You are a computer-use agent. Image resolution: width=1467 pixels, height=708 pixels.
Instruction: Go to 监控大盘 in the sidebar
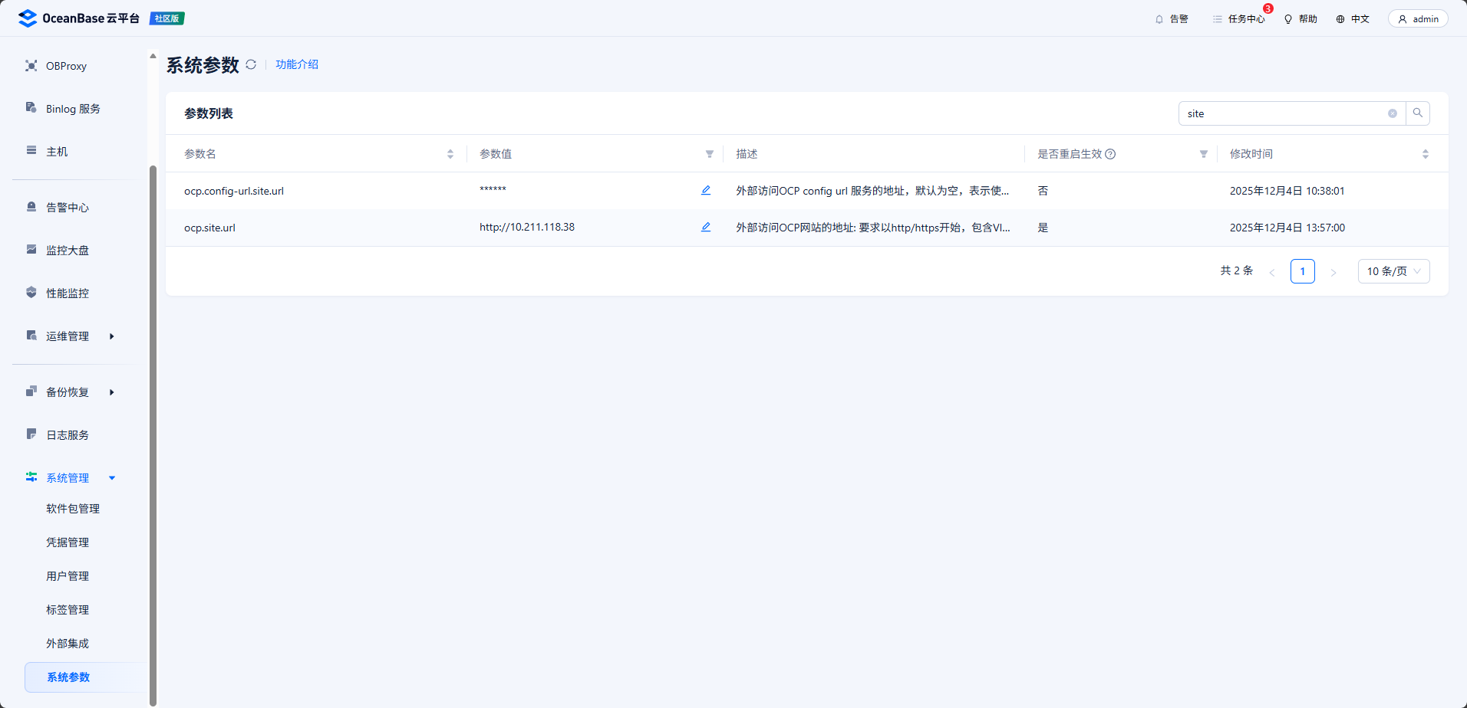click(68, 251)
